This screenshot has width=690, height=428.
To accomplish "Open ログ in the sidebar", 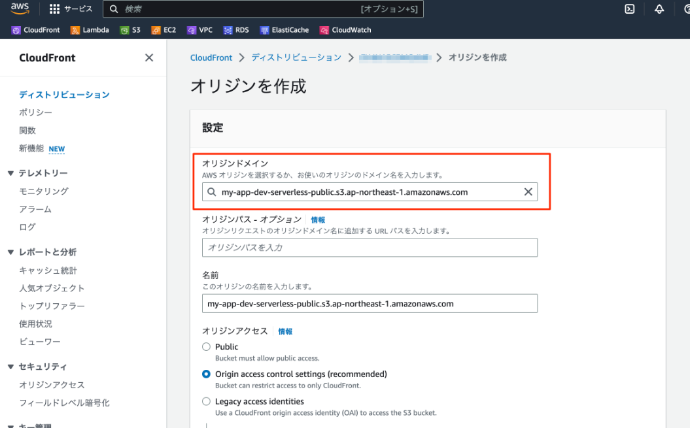I will 27,227.
